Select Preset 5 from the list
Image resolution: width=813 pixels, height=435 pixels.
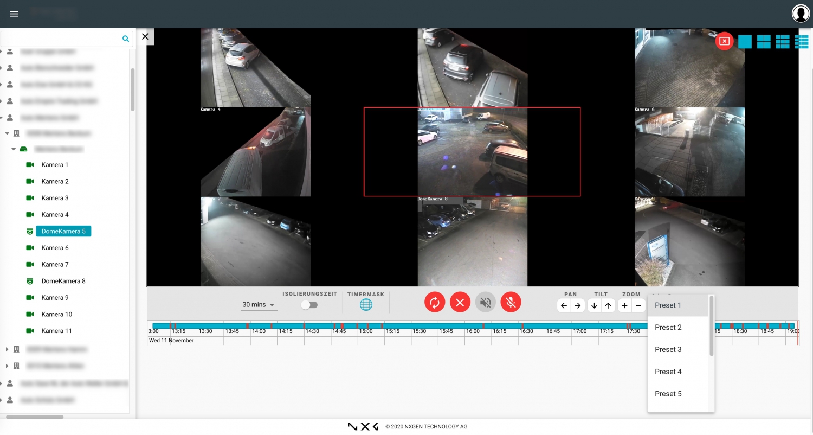click(678, 394)
